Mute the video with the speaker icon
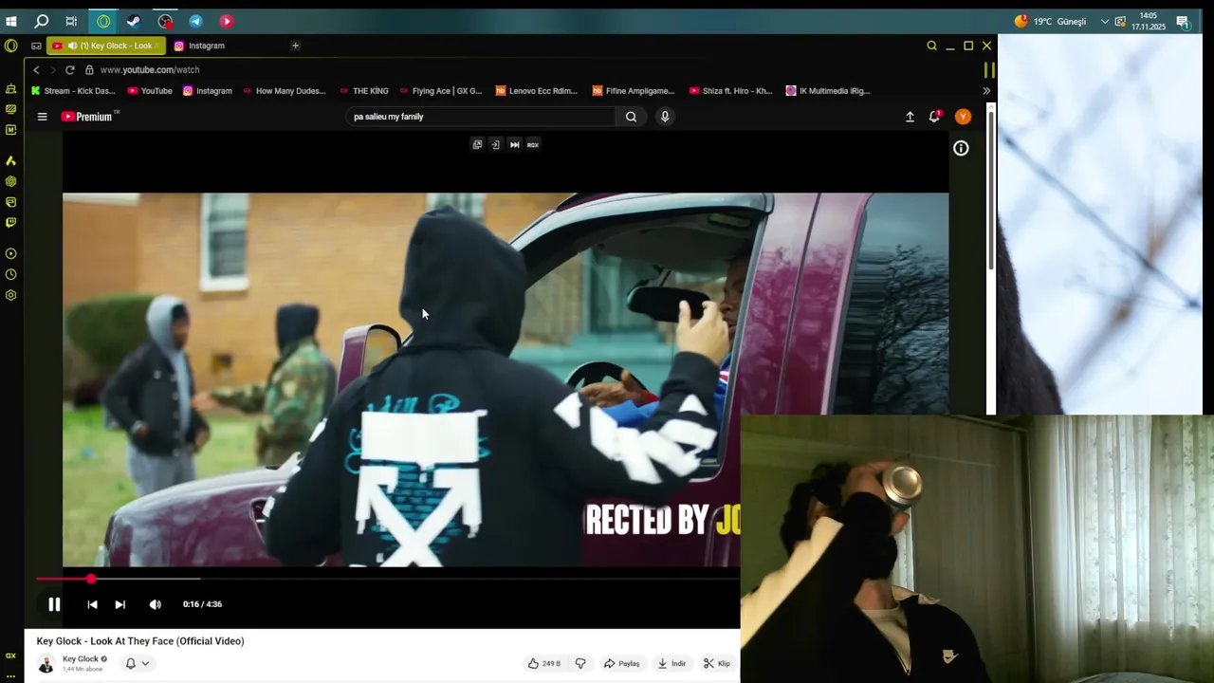 point(156,604)
